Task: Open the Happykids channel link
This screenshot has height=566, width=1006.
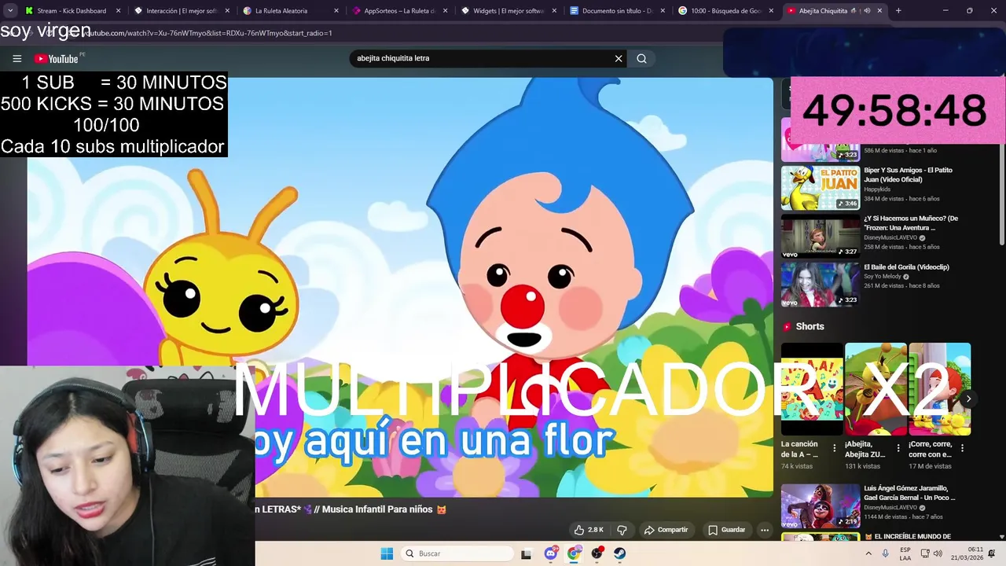Action: click(878, 189)
